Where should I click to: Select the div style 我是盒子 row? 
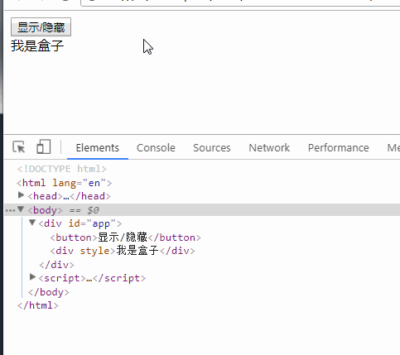click(123, 251)
